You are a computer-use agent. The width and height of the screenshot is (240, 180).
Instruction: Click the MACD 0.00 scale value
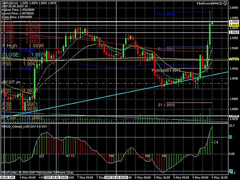[232, 154]
